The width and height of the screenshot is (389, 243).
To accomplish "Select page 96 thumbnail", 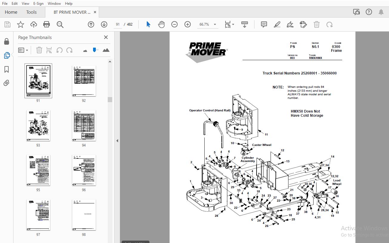I will [x=84, y=170].
